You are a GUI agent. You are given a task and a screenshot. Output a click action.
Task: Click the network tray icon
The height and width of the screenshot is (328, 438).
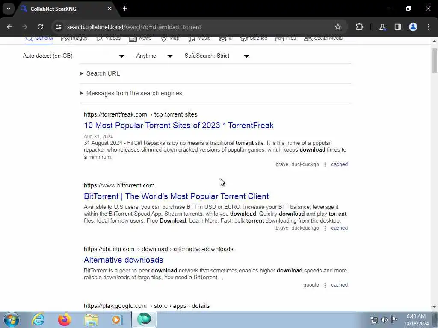coord(374,320)
